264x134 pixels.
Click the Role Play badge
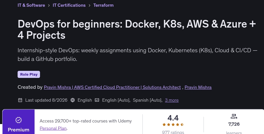[29, 74]
